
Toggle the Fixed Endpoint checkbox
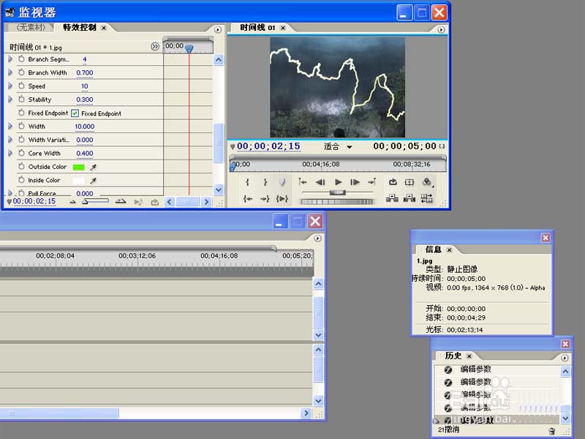[75, 113]
